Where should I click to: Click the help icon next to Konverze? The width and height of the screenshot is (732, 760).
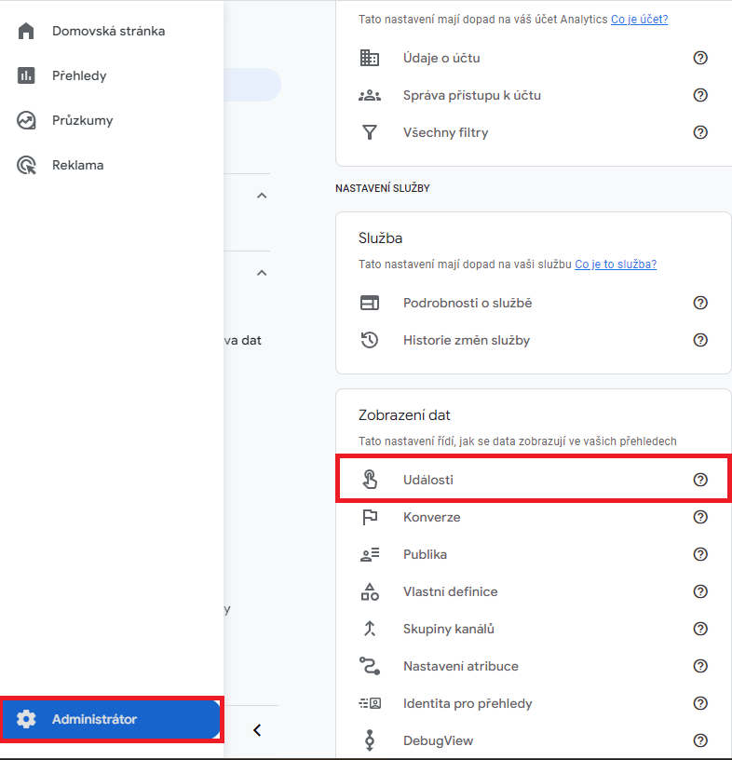point(700,517)
